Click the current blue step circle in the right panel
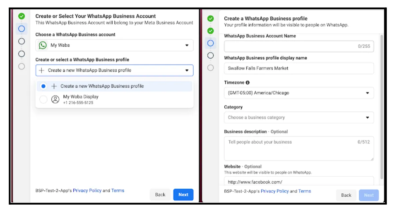Image resolution: width=398 pixels, height=213 pixels. 210,43
